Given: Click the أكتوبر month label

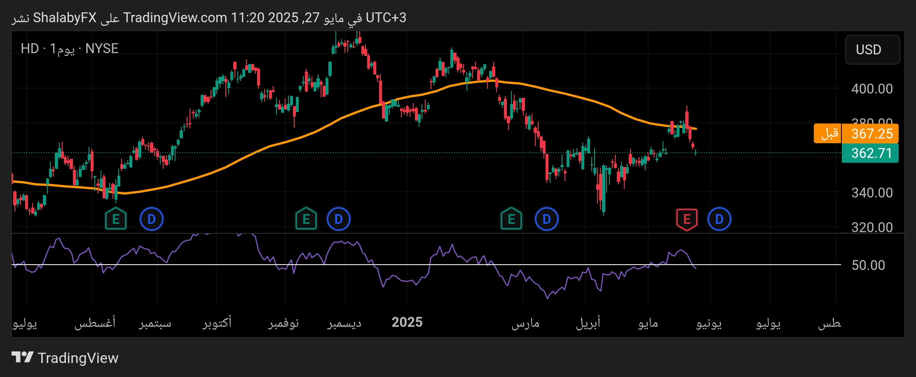Looking at the screenshot, I should pos(217,322).
